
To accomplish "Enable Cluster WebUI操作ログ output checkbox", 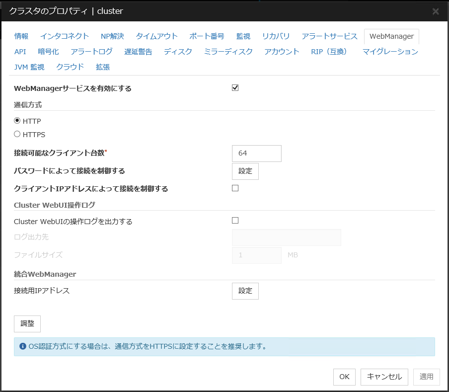I will [x=235, y=221].
